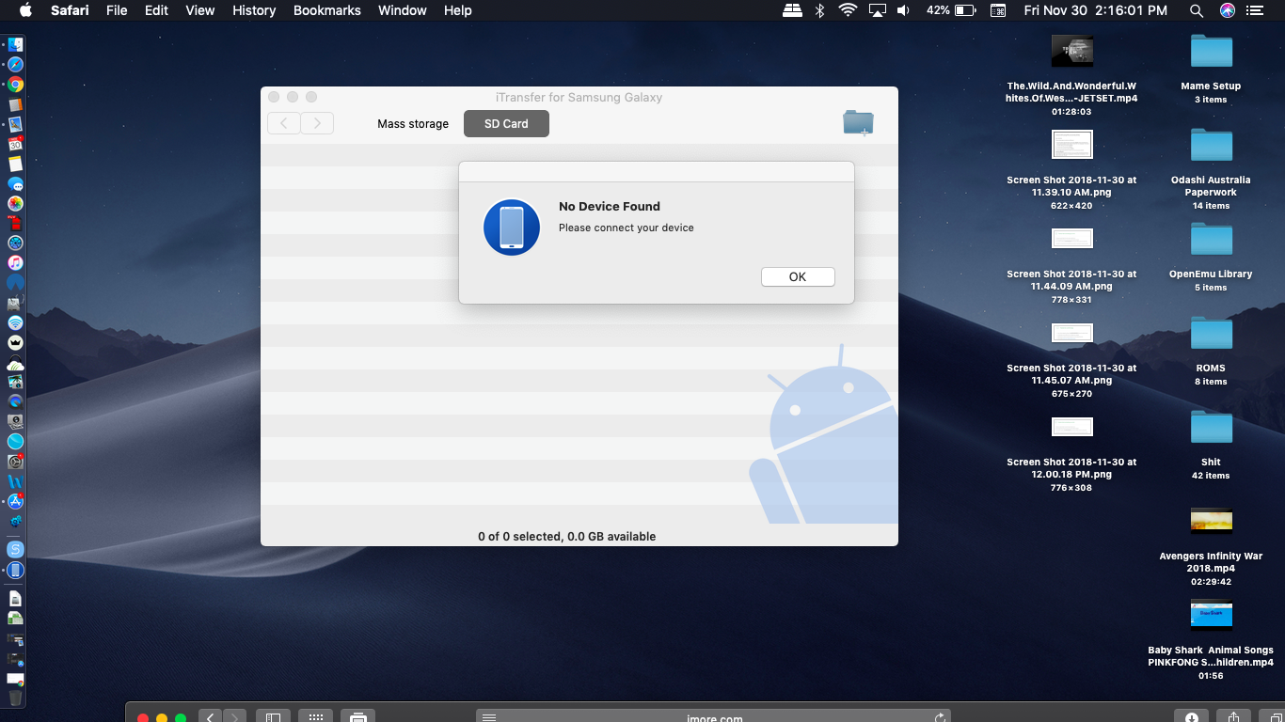1285x722 pixels.
Task: Select The.Wild.And.Wonderful video file thumbnail
Action: [x=1072, y=51]
